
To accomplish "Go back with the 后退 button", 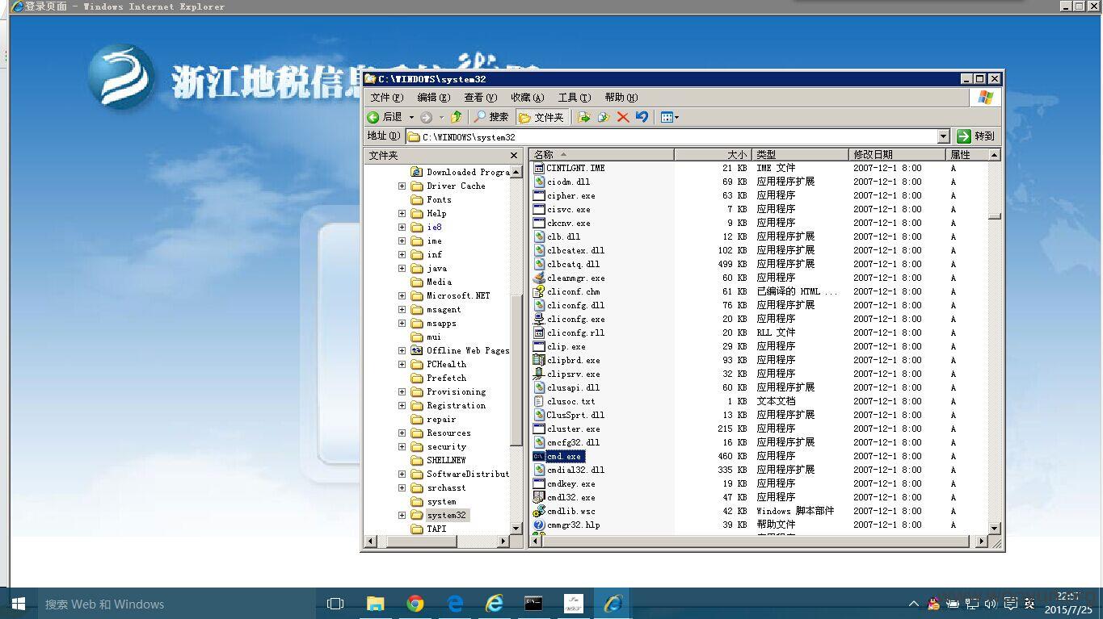I will pos(385,117).
